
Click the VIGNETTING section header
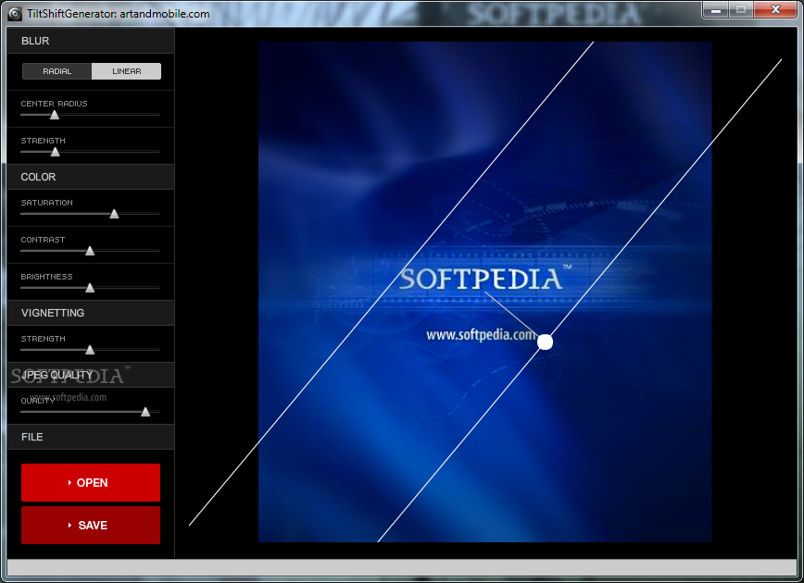click(91, 313)
